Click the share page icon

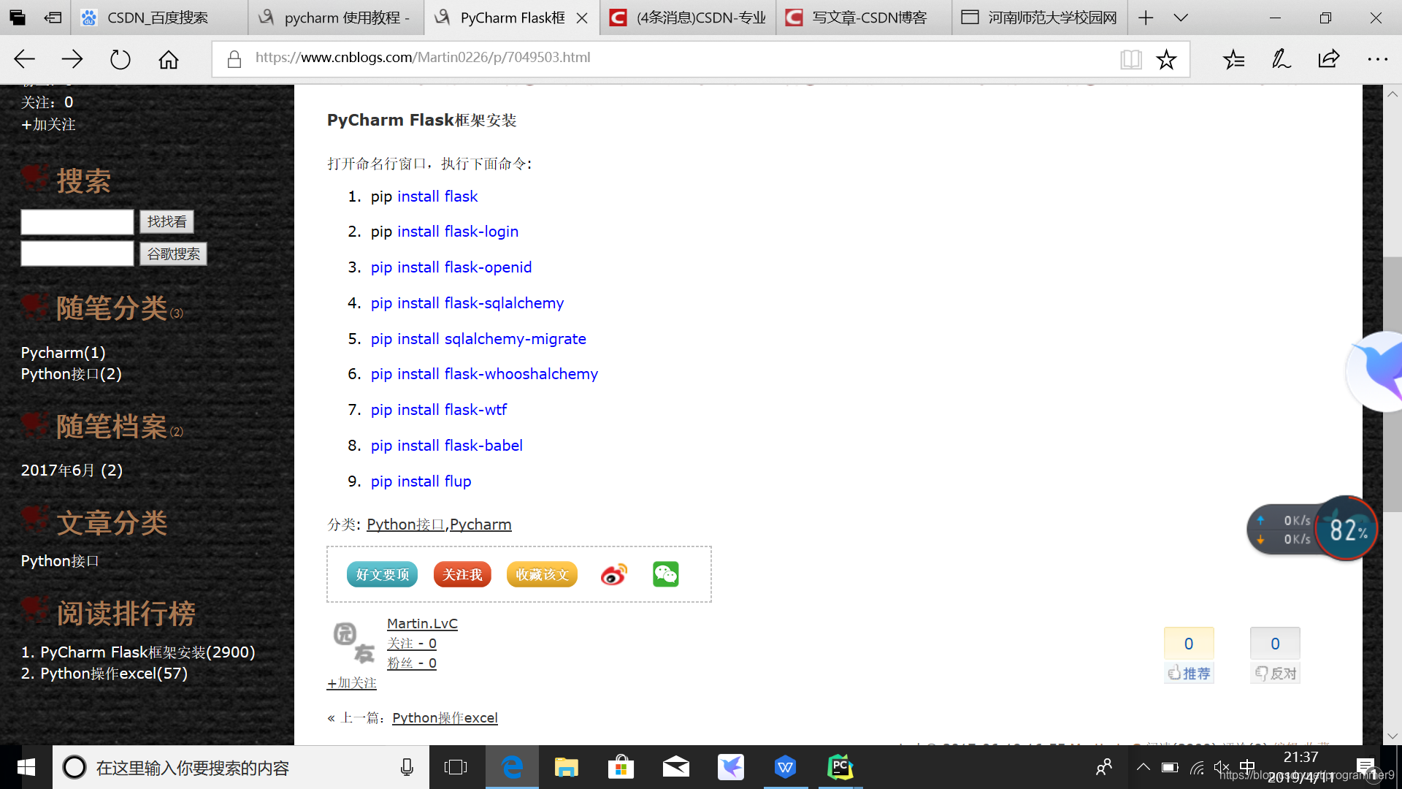tap(1328, 59)
